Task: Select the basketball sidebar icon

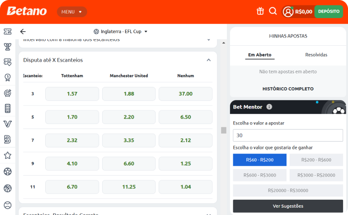Action: (8, 188)
